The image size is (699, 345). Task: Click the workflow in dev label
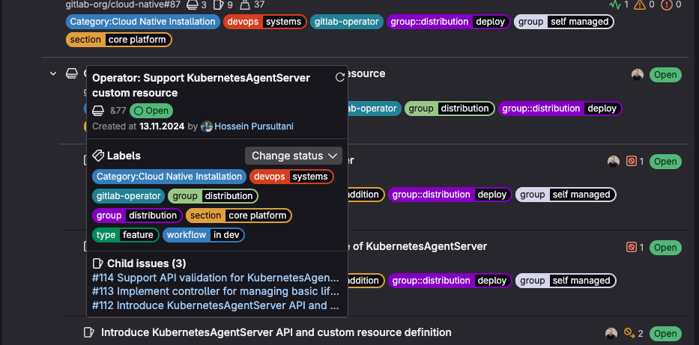(x=203, y=235)
